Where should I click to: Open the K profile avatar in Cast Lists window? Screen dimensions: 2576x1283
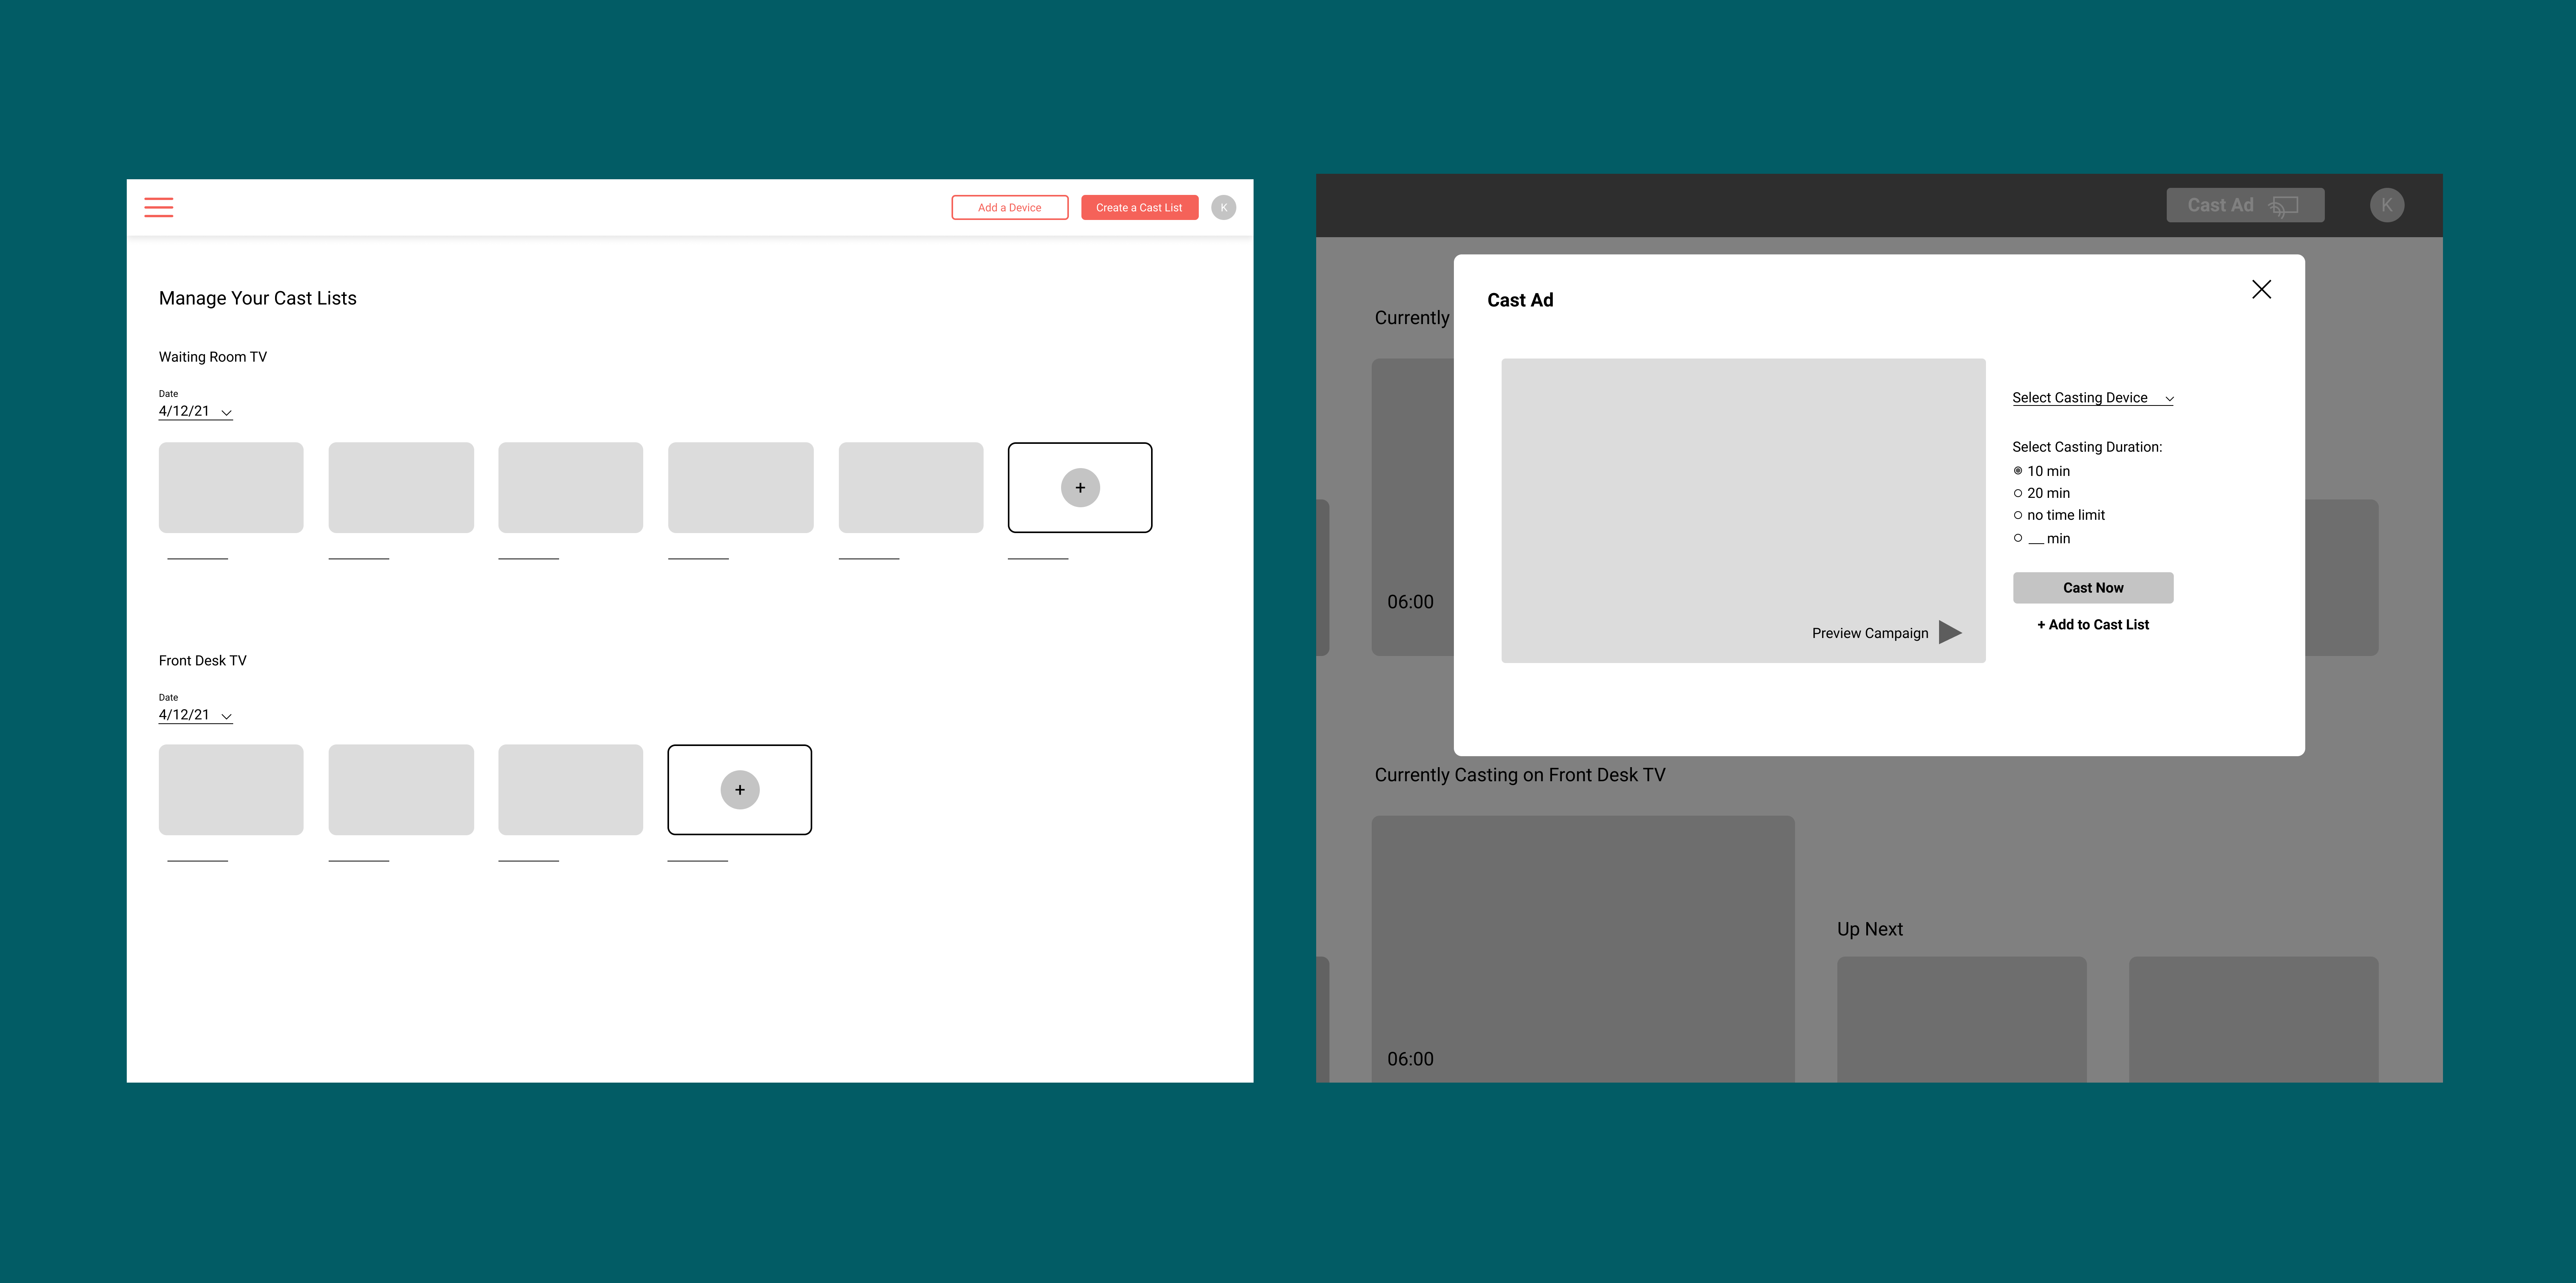(1223, 207)
